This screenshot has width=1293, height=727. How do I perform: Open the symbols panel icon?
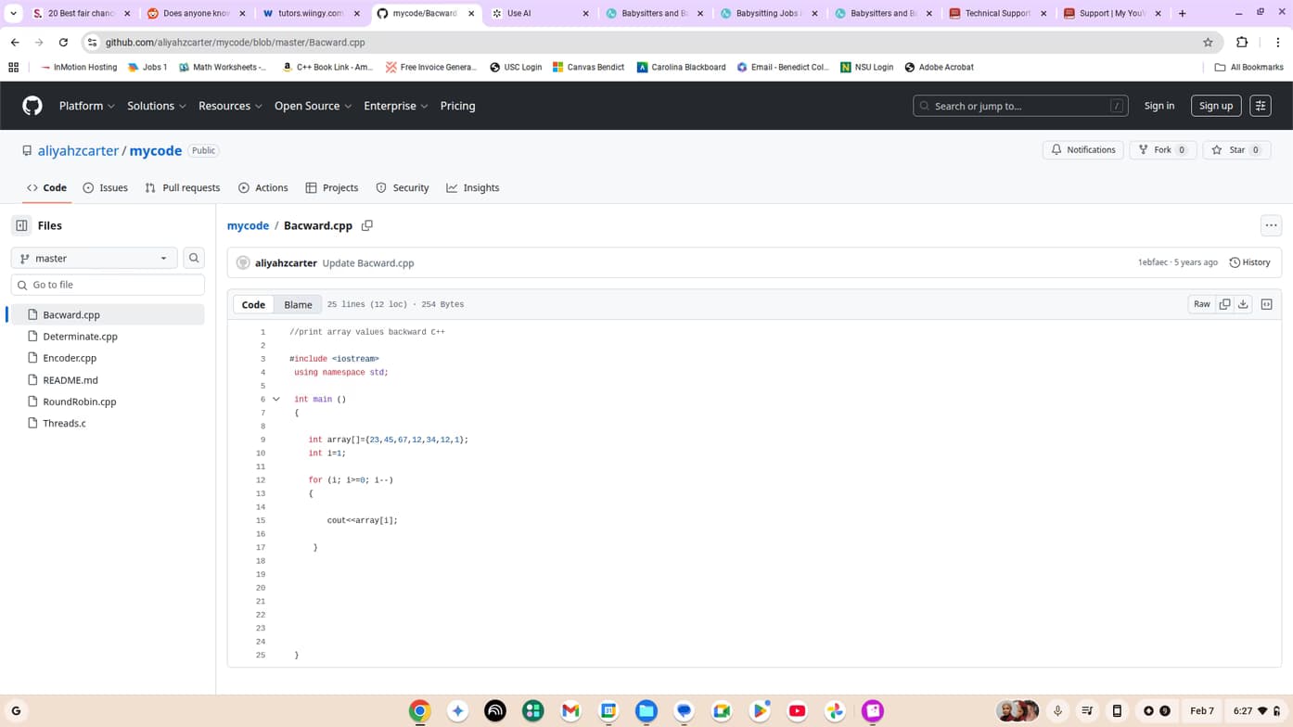coord(1266,304)
